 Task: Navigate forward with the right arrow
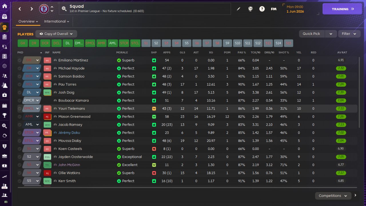31,9
